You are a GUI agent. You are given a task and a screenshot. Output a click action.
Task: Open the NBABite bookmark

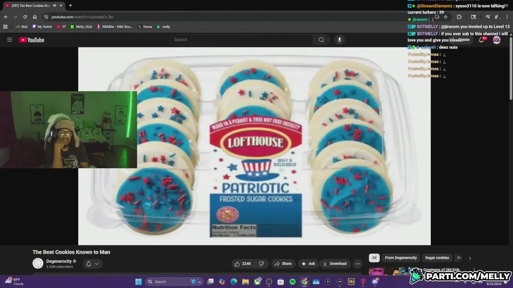tap(115, 27)
